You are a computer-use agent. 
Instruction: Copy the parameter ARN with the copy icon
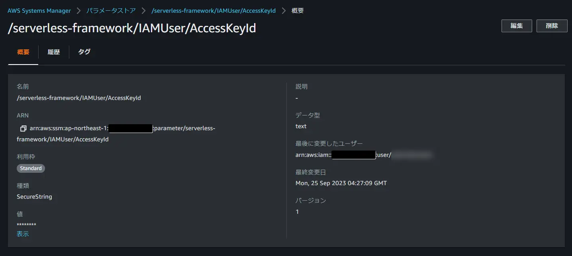point(23,129)
